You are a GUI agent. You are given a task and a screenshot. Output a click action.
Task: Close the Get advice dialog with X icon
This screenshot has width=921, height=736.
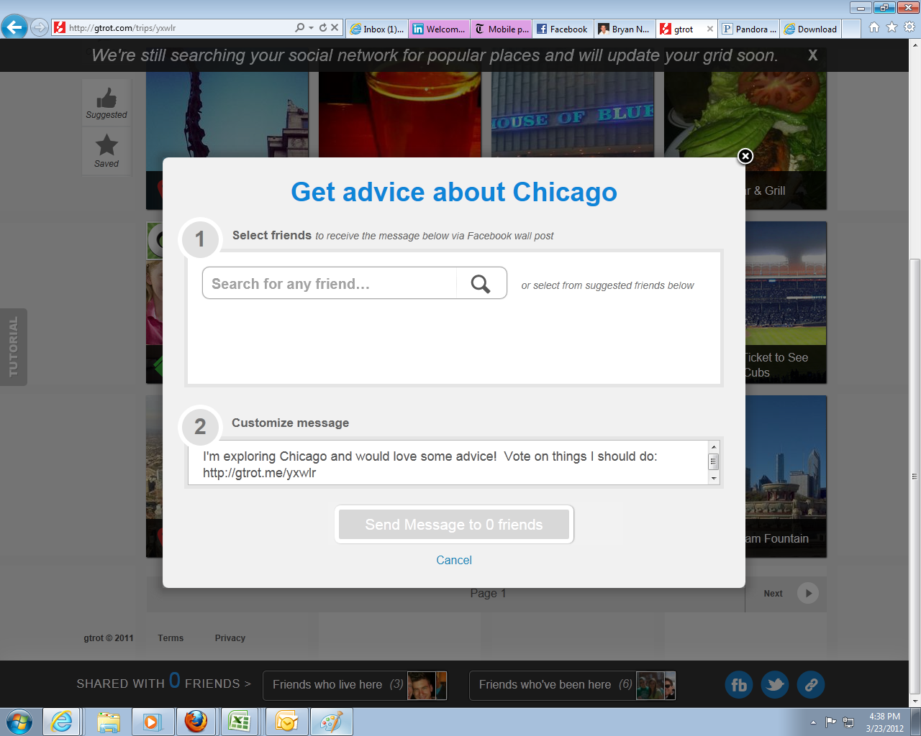pyautogui.click(x=745, y=156)
